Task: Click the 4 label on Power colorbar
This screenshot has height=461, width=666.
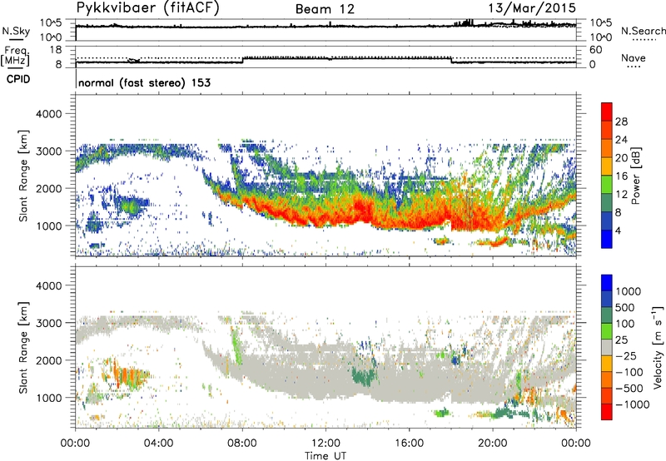Action: coord(619,231)
